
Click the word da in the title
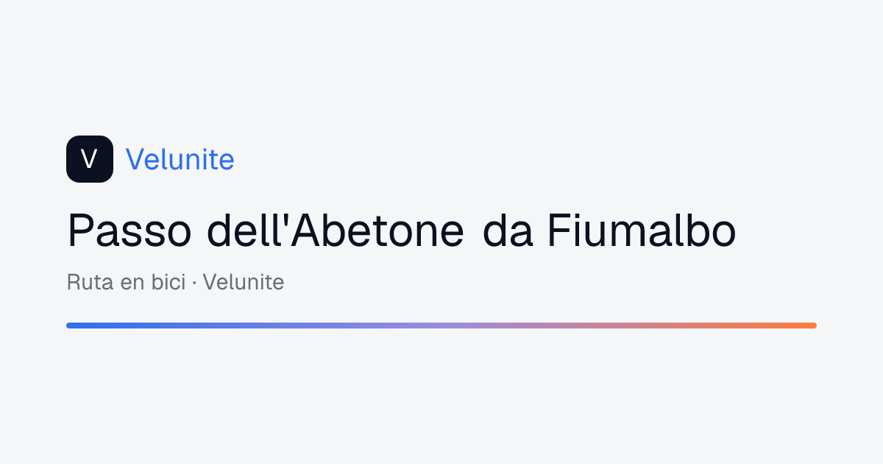coord(508,231)
